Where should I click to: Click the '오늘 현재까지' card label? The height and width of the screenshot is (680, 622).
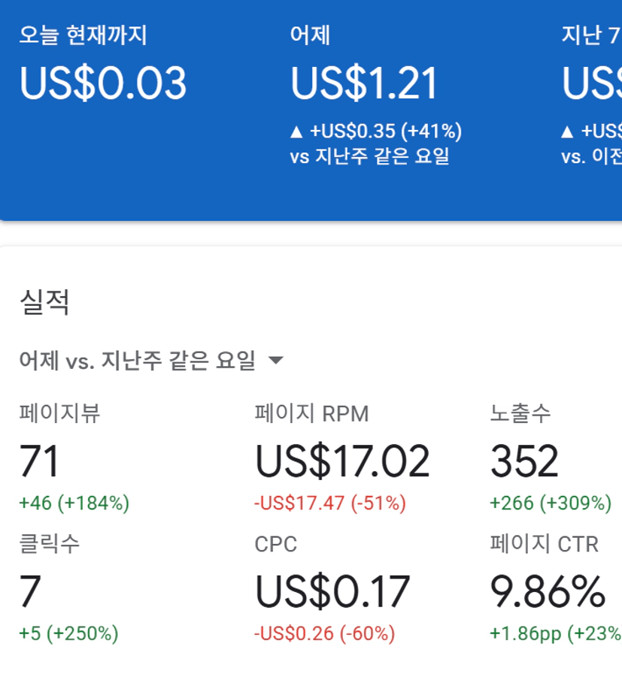coord(83,35)
